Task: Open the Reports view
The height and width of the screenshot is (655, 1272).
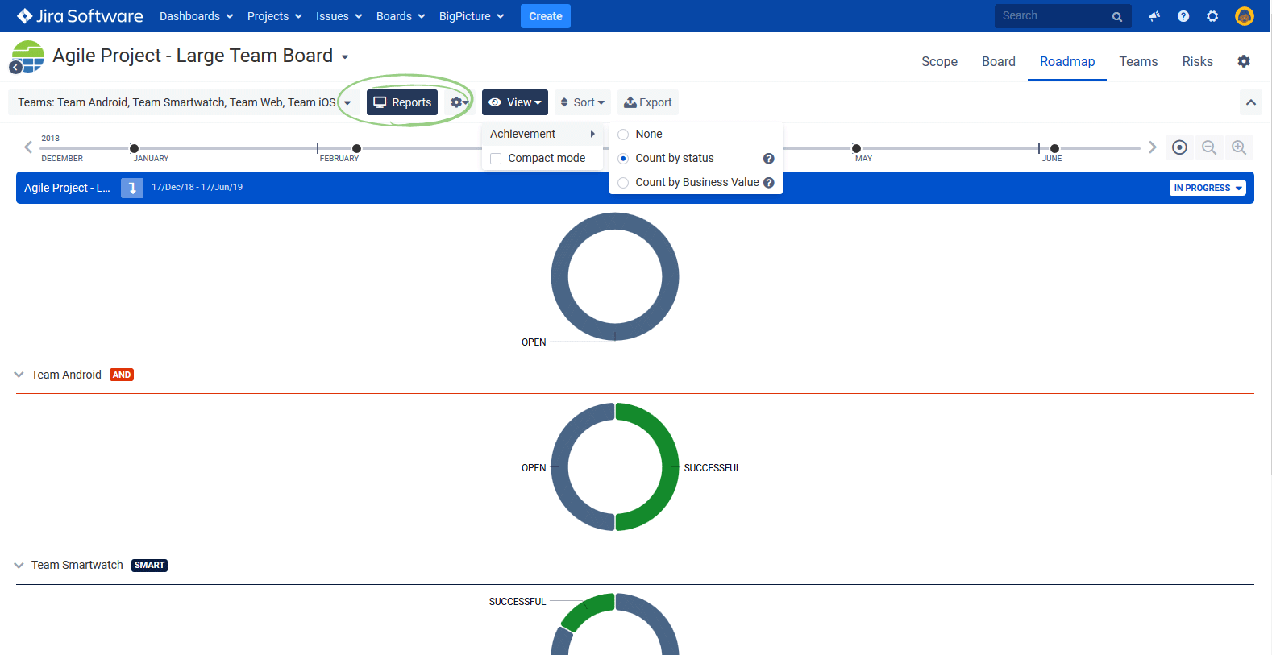Action: coord(402,102)
